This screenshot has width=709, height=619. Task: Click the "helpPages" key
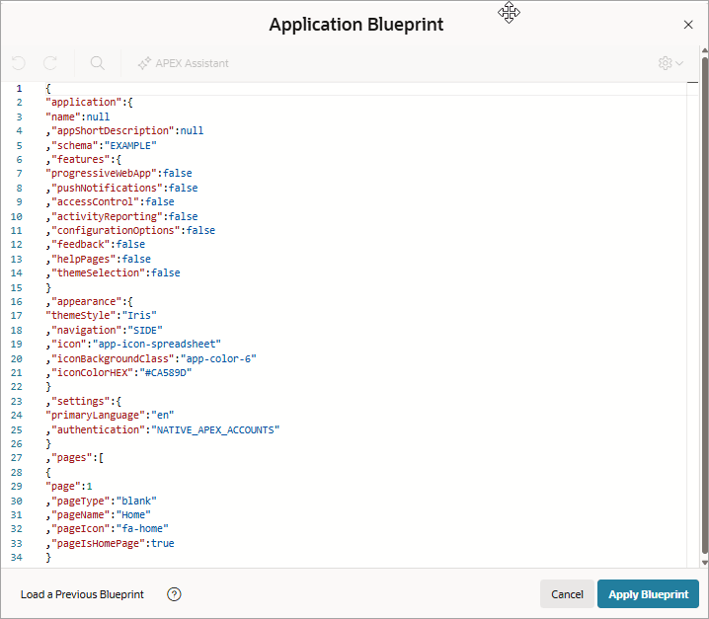[x=84, y=259]
